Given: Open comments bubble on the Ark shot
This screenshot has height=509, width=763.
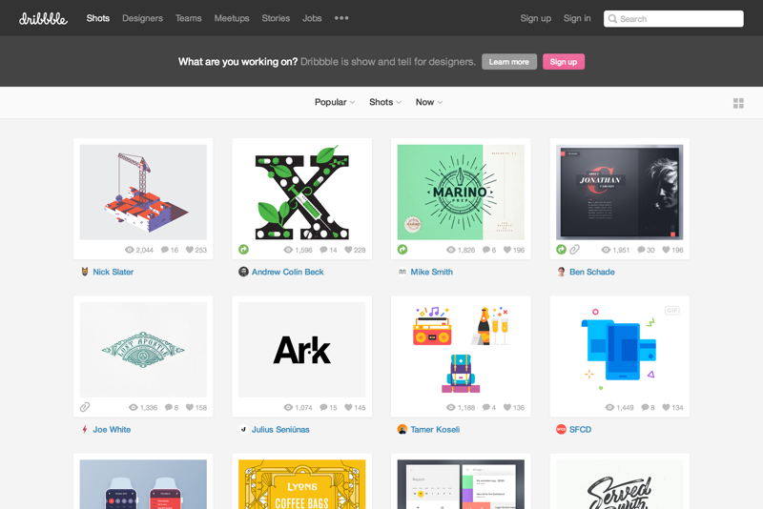Looking at the screenshot, I should 323,407.
